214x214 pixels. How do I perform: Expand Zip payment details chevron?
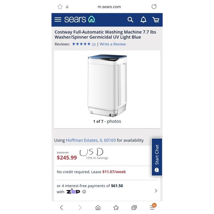coord(156,191)
